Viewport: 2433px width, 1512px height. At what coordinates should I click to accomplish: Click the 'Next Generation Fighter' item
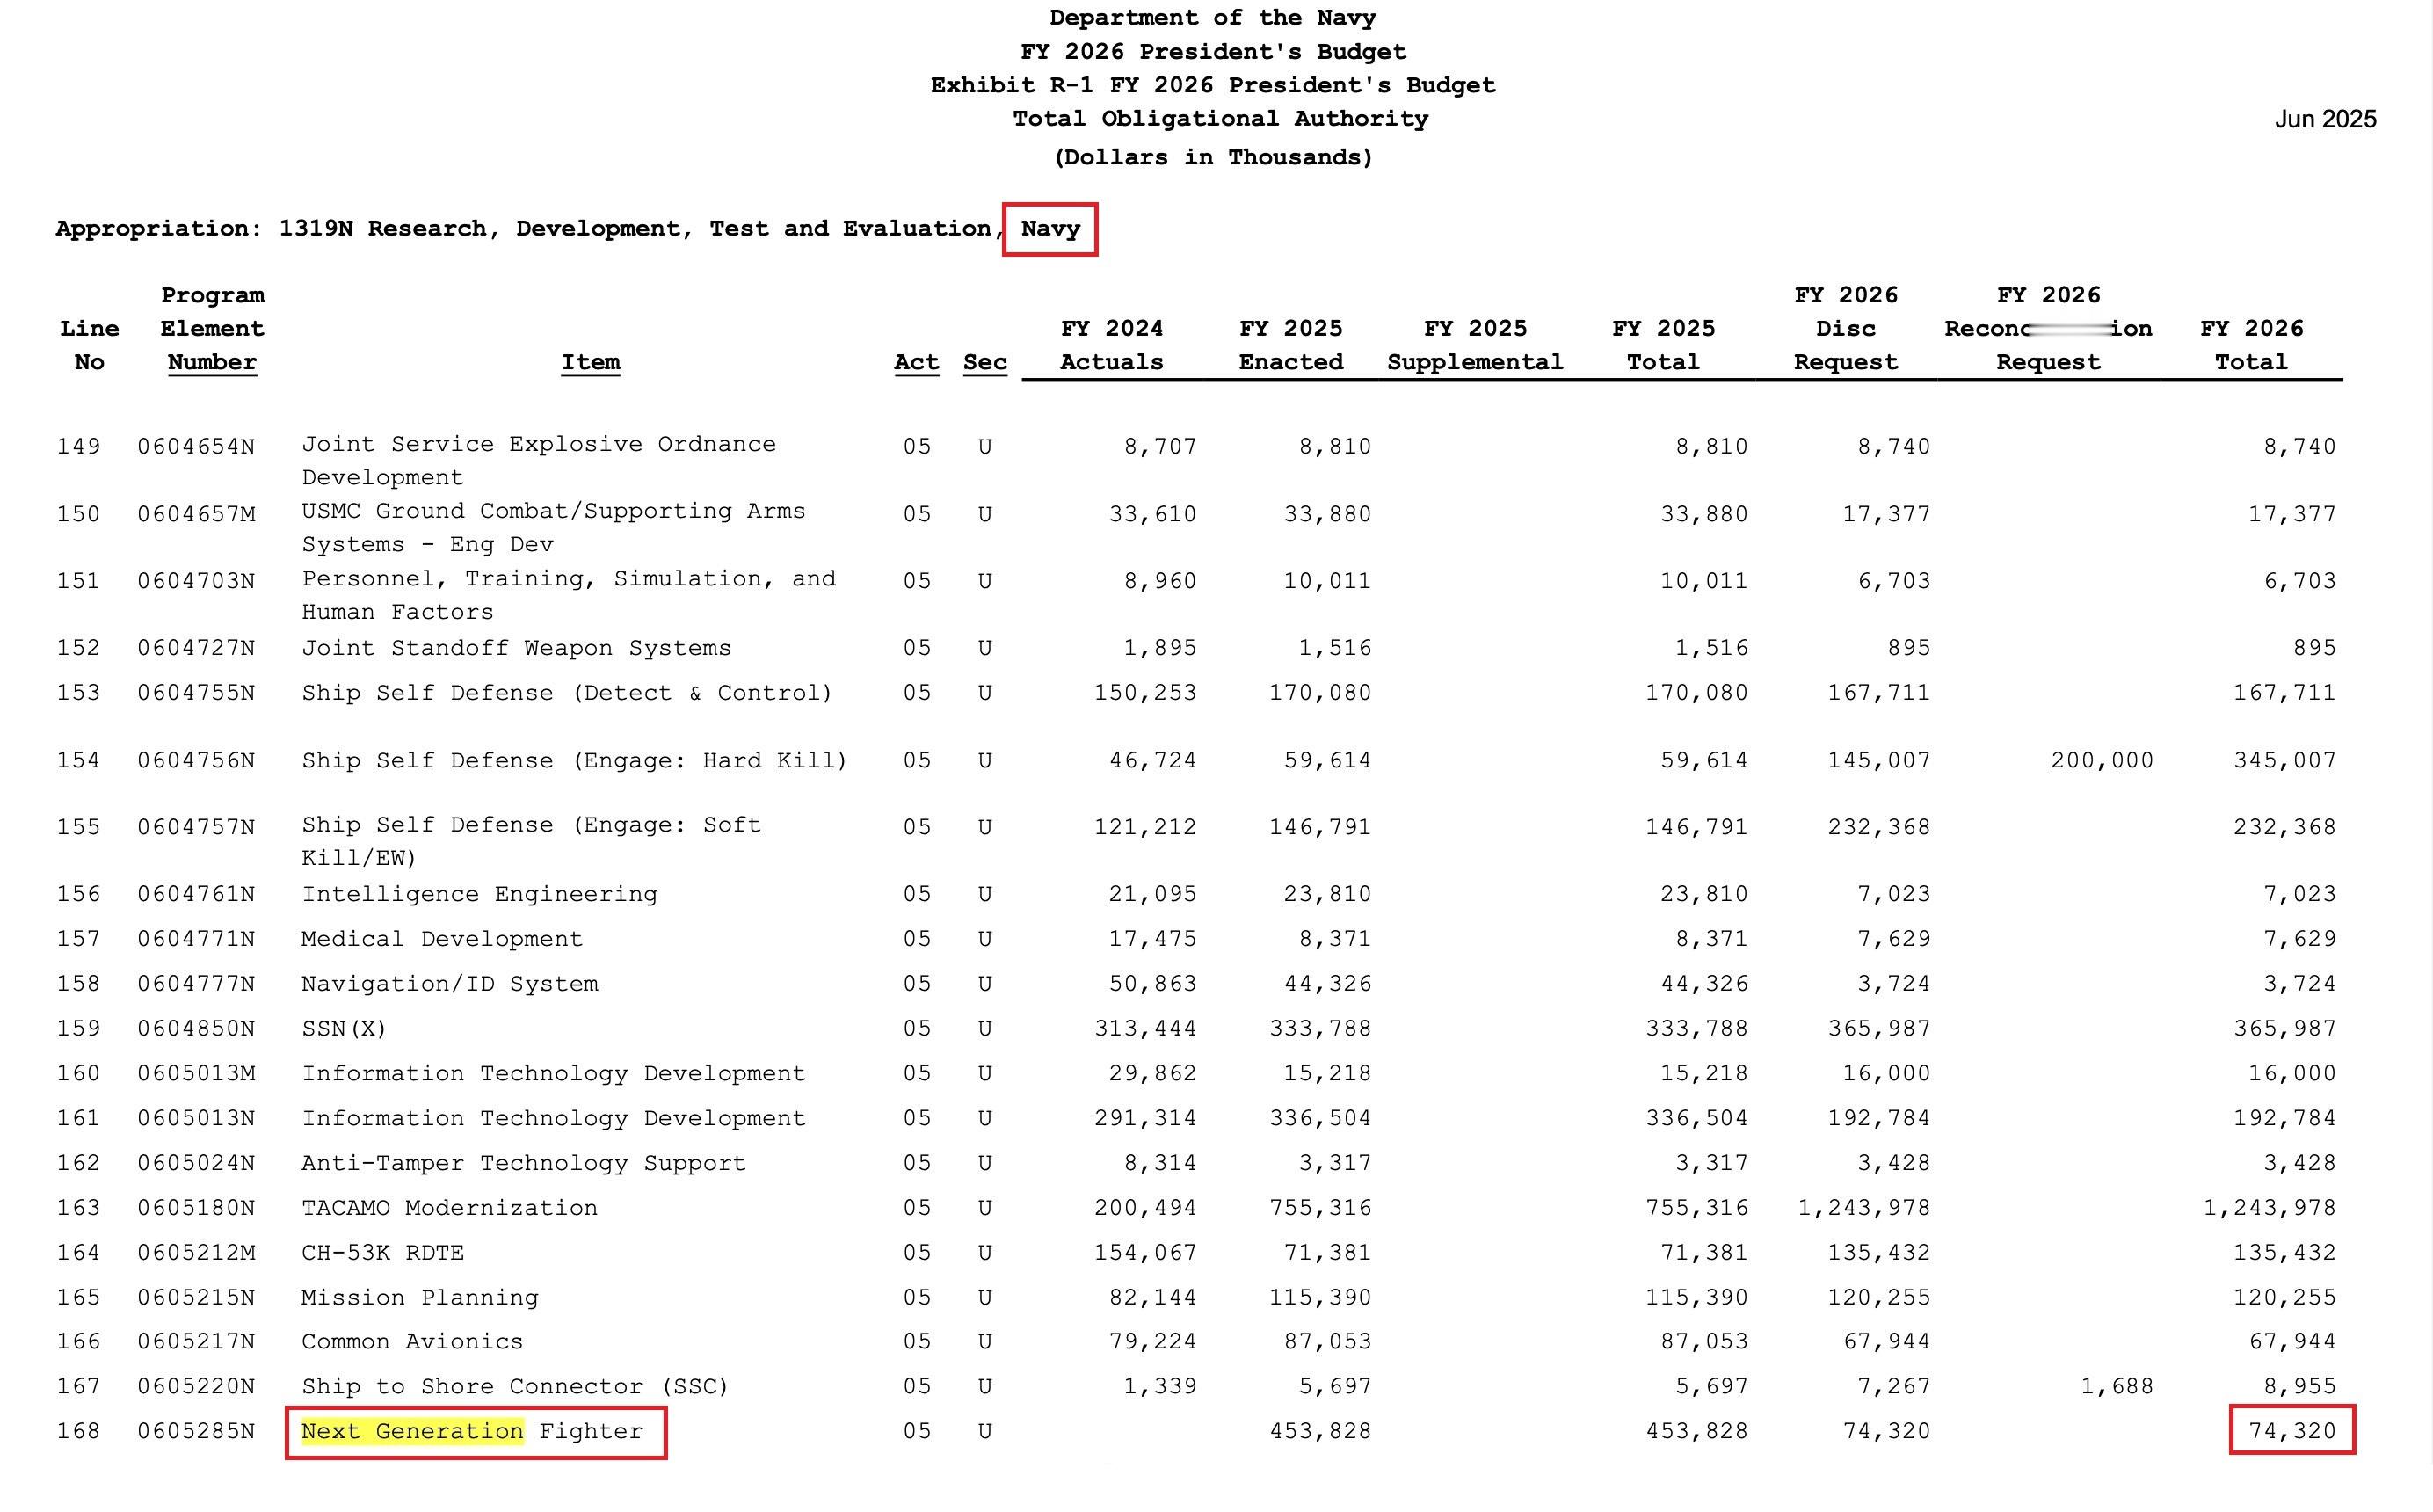tap(472, 1431)
